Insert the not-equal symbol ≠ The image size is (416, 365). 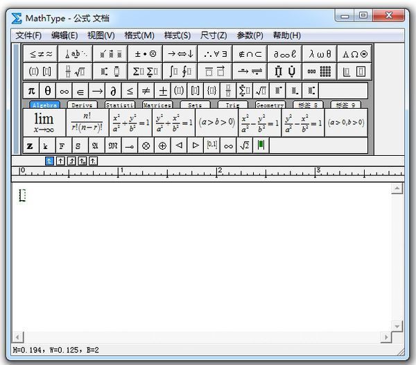(146, 91)
